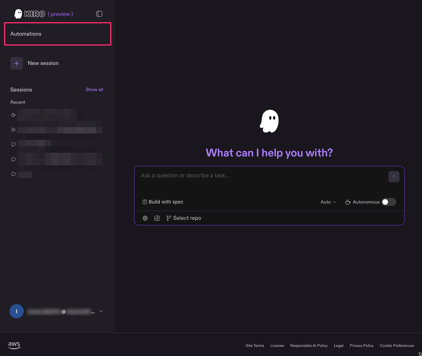Click the icon beside the globe
Screen dimensions: 422x356
pos(157,218)
